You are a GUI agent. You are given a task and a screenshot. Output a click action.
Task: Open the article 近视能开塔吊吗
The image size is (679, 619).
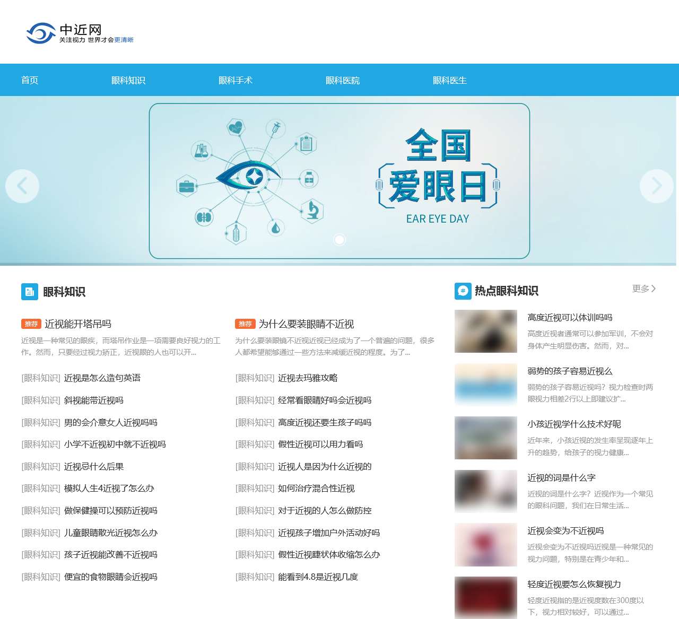(79, 324)
